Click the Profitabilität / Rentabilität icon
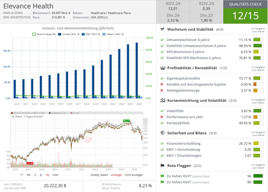The height and width of the screenshot is (192, 268). click(163, 68)
